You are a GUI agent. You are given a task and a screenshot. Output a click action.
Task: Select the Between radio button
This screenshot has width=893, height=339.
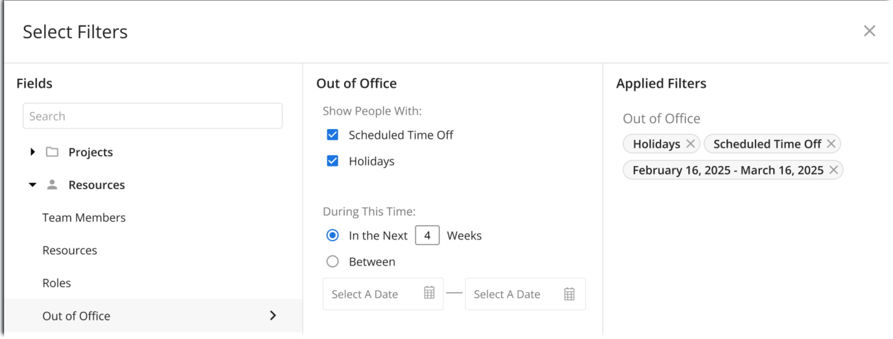332,261
